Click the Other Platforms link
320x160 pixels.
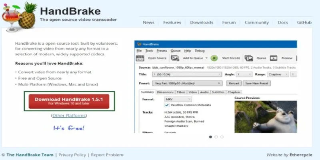69,116
